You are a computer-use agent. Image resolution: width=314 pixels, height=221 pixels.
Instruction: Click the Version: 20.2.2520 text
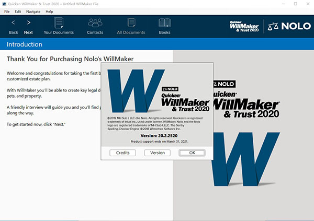pyautogui.click(x=159, y=136)
